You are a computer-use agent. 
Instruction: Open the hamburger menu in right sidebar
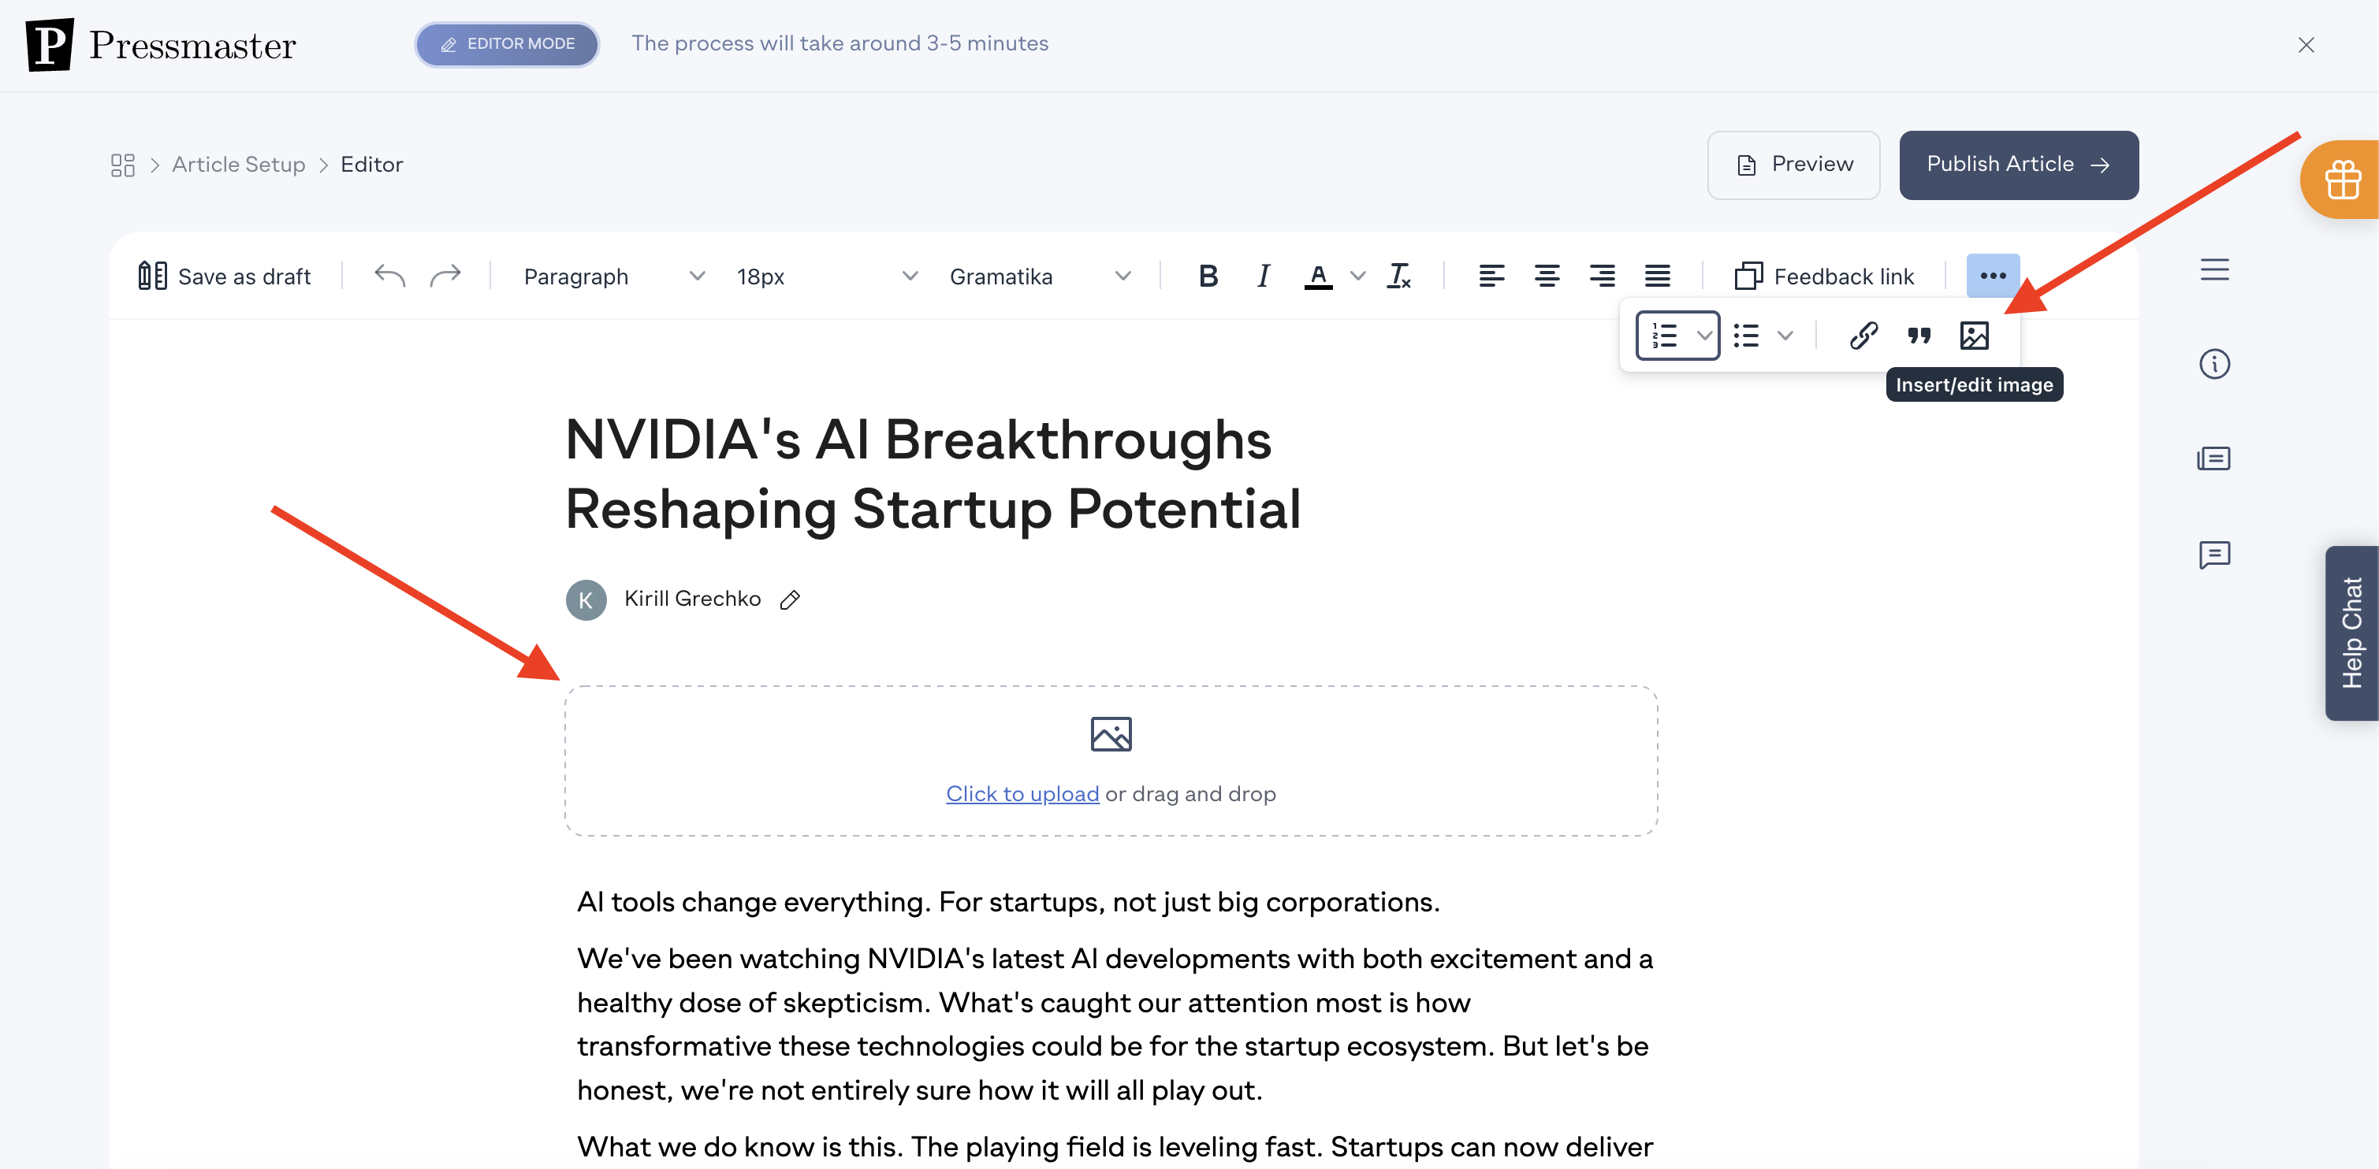click(2214, 269)
